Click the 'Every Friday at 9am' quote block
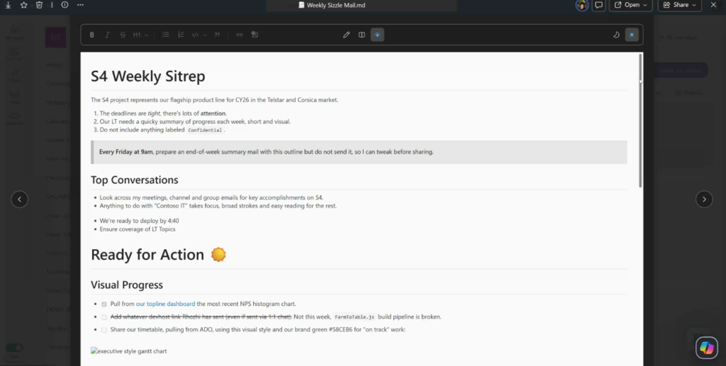 coord(359,152)
